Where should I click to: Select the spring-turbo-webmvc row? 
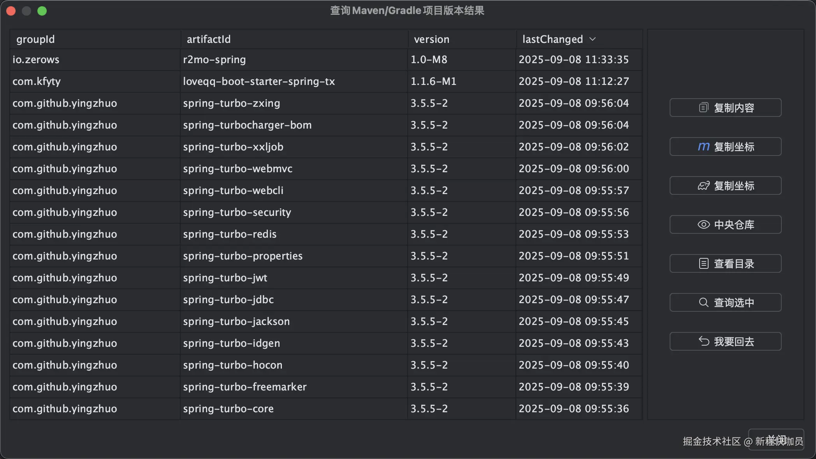[x=273, y=169]
